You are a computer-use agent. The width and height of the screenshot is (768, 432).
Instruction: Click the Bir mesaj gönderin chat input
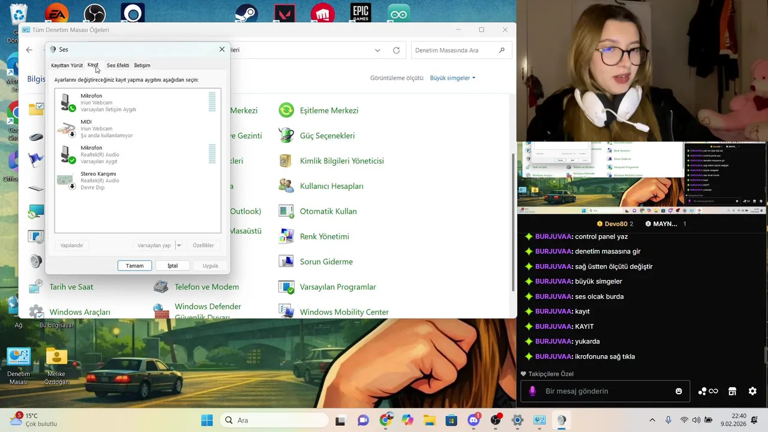click(605, 391)
